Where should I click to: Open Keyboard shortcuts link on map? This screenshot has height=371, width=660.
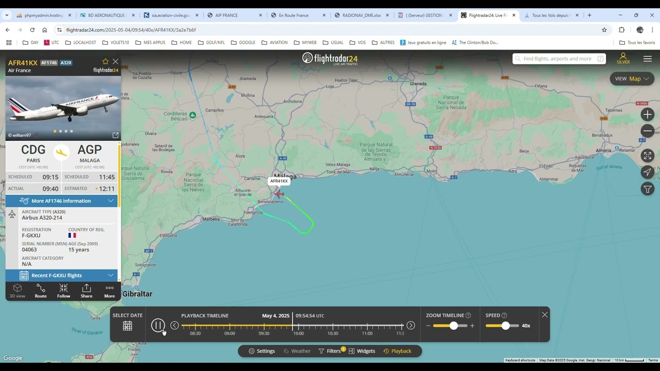pos(520,360)
